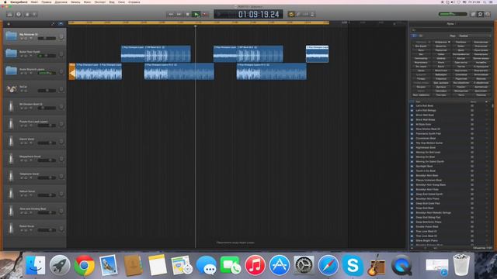Open the Правка menu

[47, 2]
